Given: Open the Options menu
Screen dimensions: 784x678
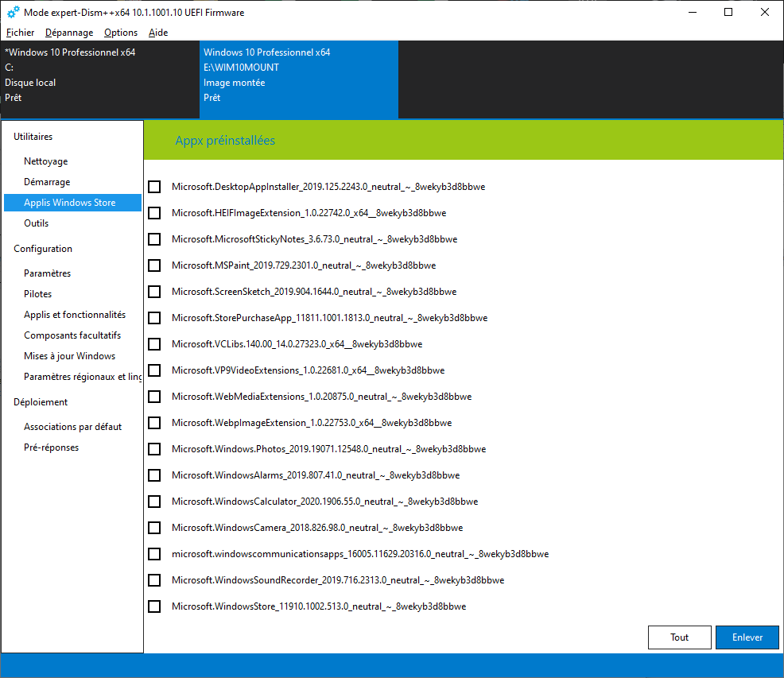Looking at the screenshot, I should pyautogui.click(x=121, y=33).
